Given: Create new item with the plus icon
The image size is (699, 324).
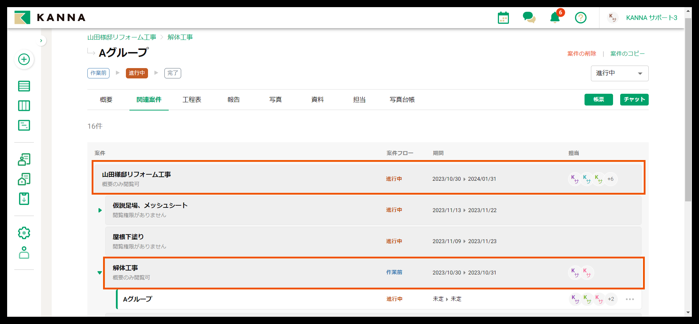Looking at the screenshot, I should pos(24,60).
